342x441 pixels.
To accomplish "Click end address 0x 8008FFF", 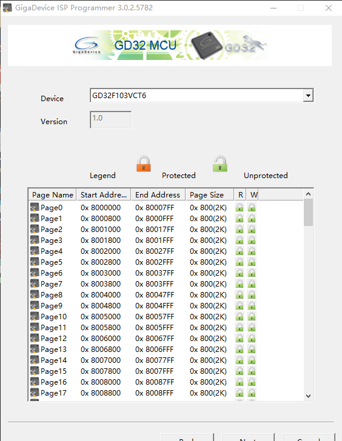I will 154,393.
